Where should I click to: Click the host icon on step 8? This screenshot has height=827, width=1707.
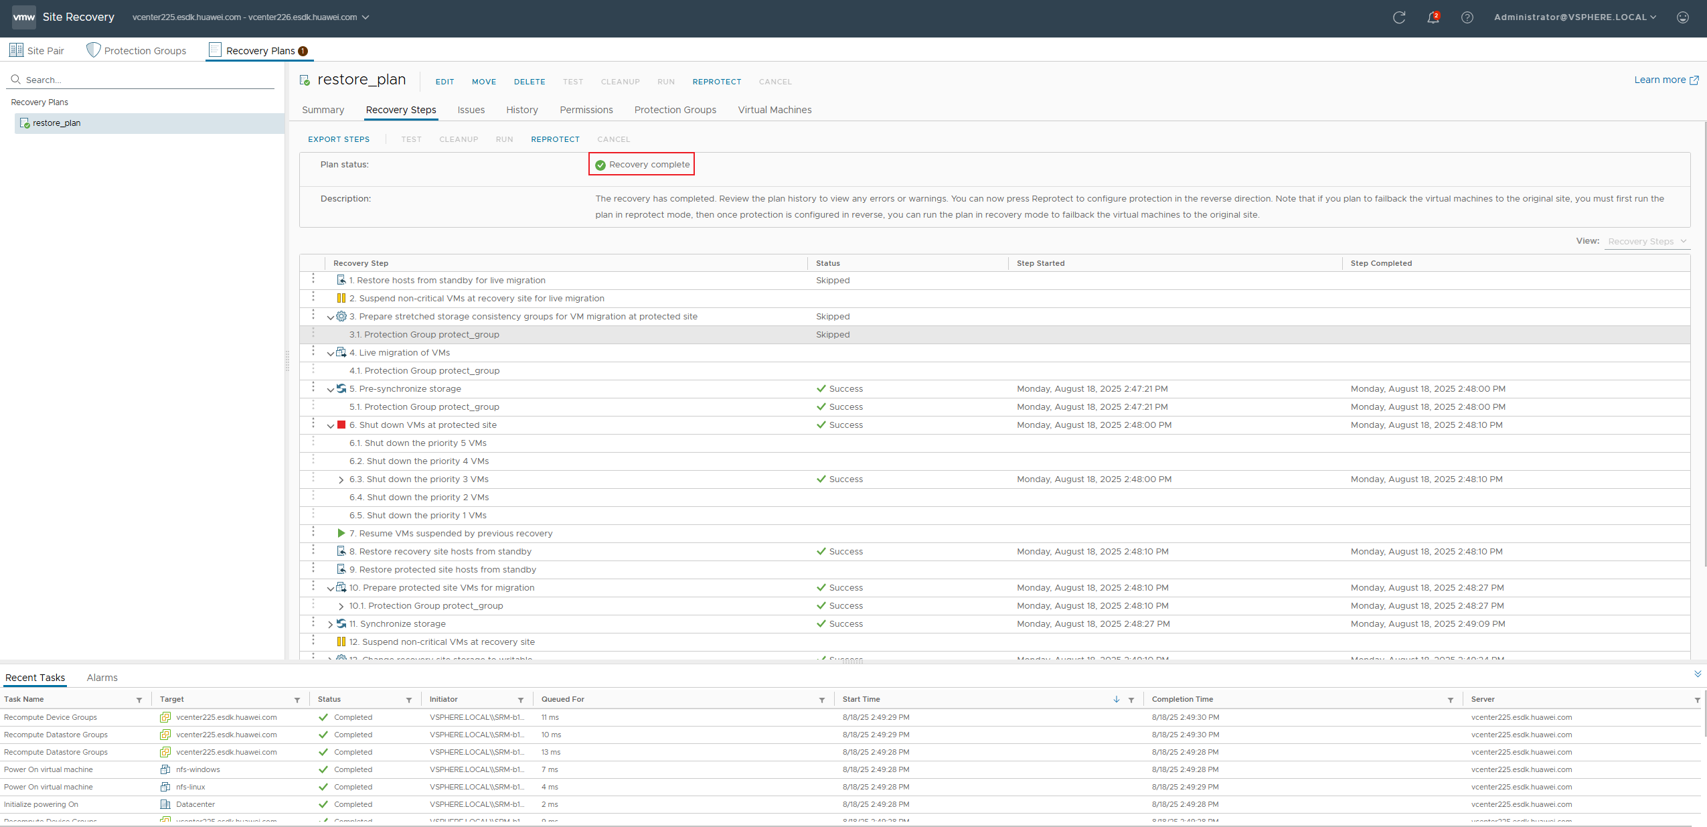point(341,552)
